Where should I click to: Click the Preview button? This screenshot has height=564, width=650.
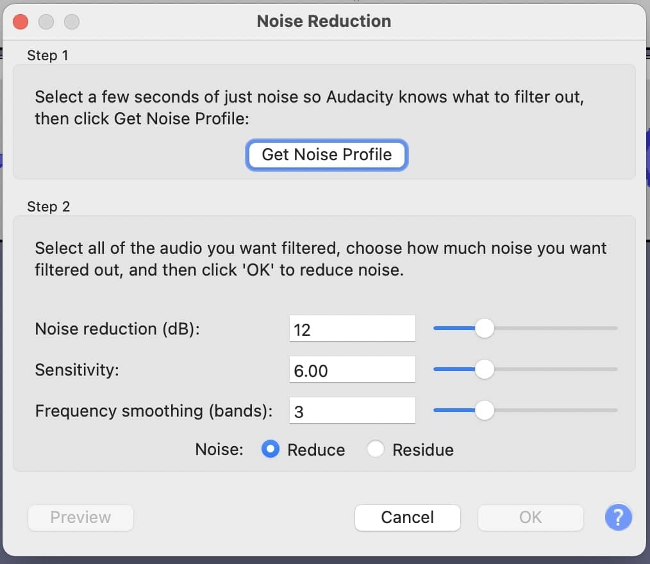click(x=80, y=517)
